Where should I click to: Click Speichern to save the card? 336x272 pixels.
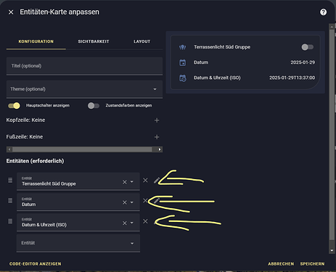pos(312,264)
